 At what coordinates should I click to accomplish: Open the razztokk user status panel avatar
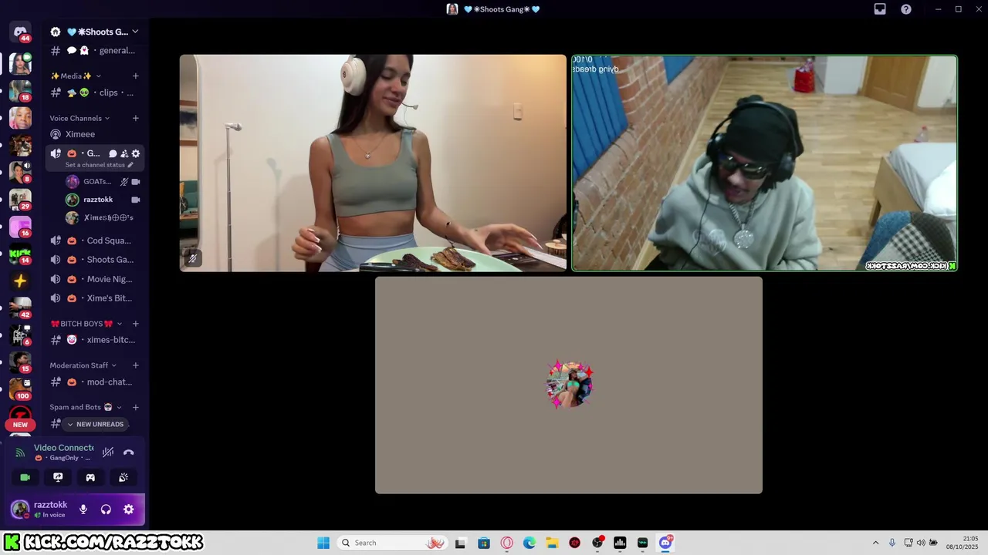20,510
